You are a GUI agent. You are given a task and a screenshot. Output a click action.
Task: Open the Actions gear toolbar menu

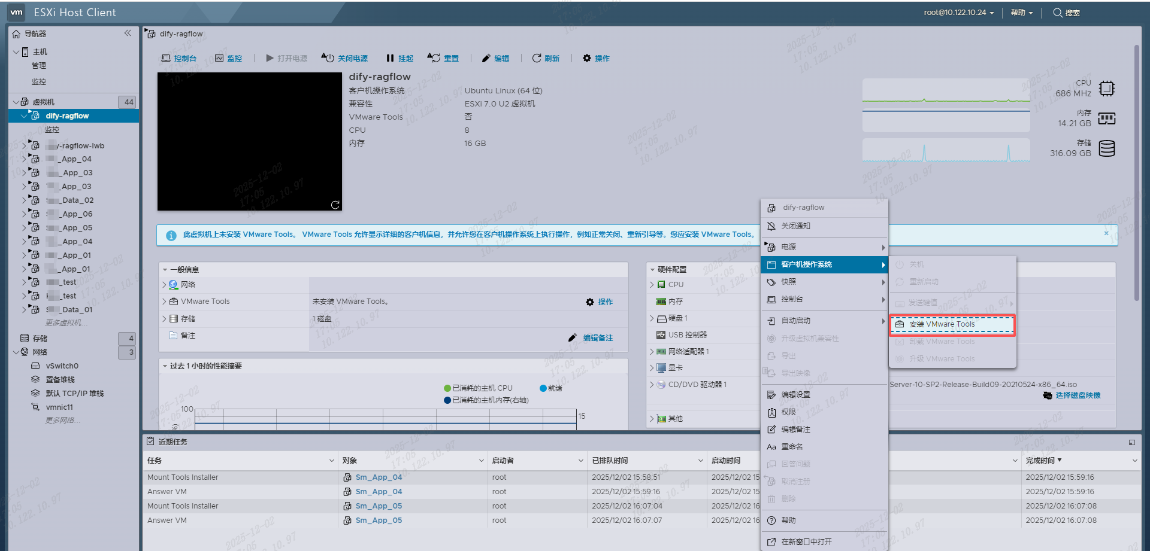pyautogui.click(x=596, y=58)
